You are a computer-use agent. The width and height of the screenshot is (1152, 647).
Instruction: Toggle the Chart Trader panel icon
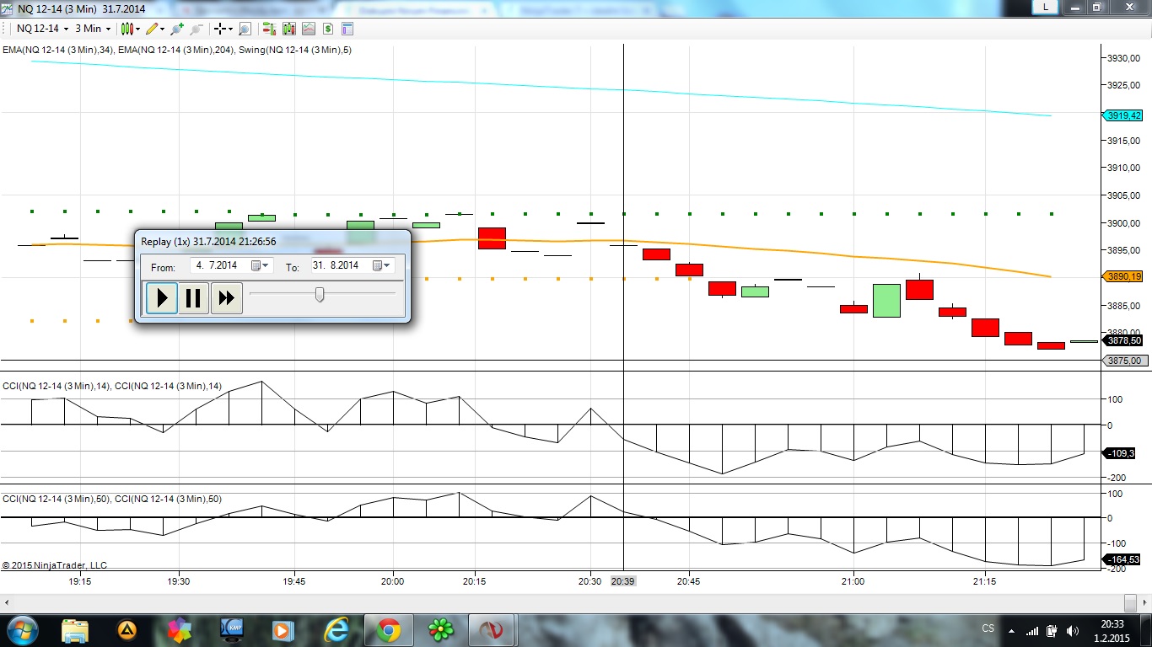click(x=269, y=29)
